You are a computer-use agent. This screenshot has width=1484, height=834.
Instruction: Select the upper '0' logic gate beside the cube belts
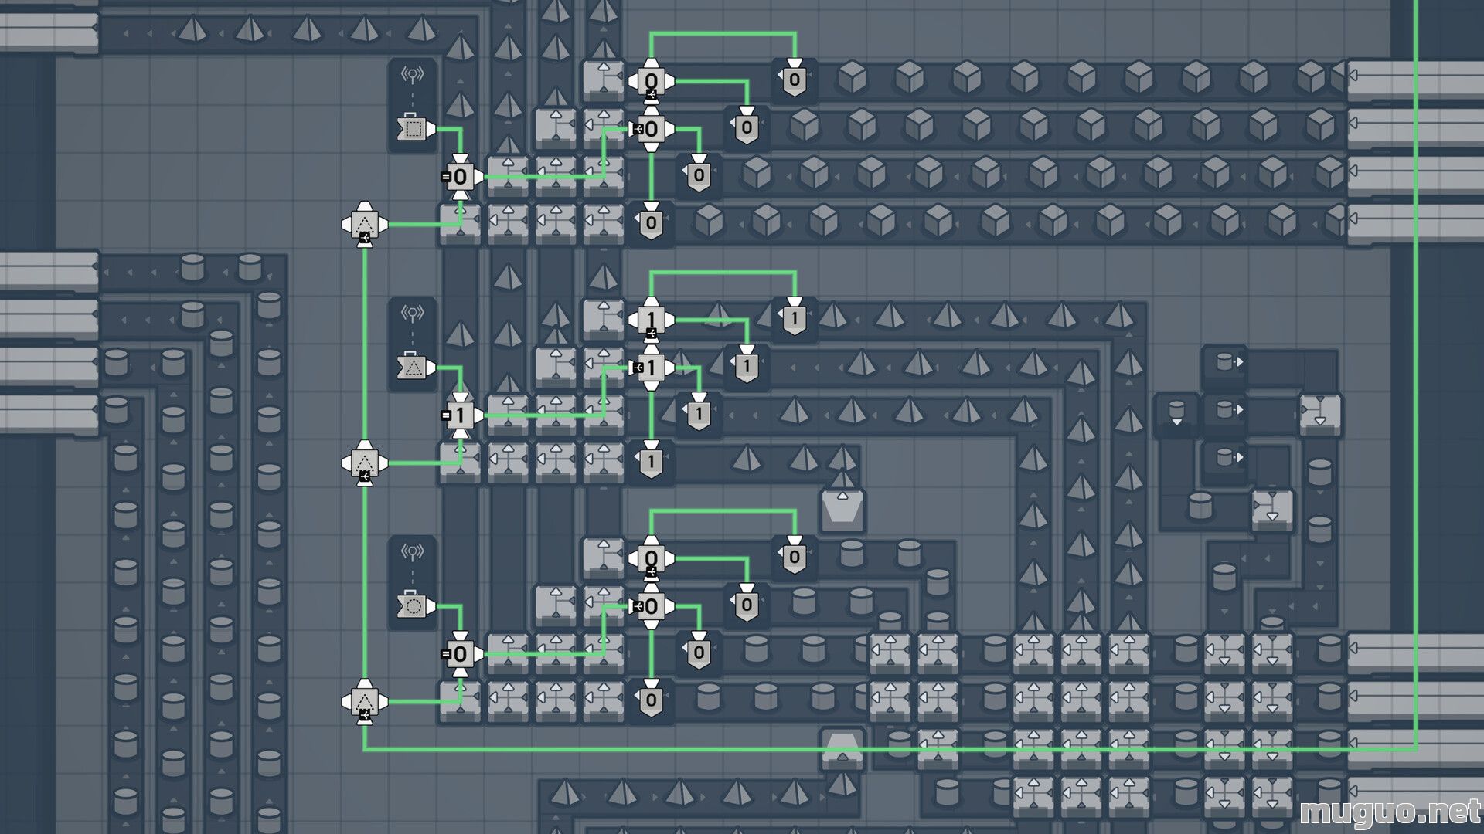(652, 81)
